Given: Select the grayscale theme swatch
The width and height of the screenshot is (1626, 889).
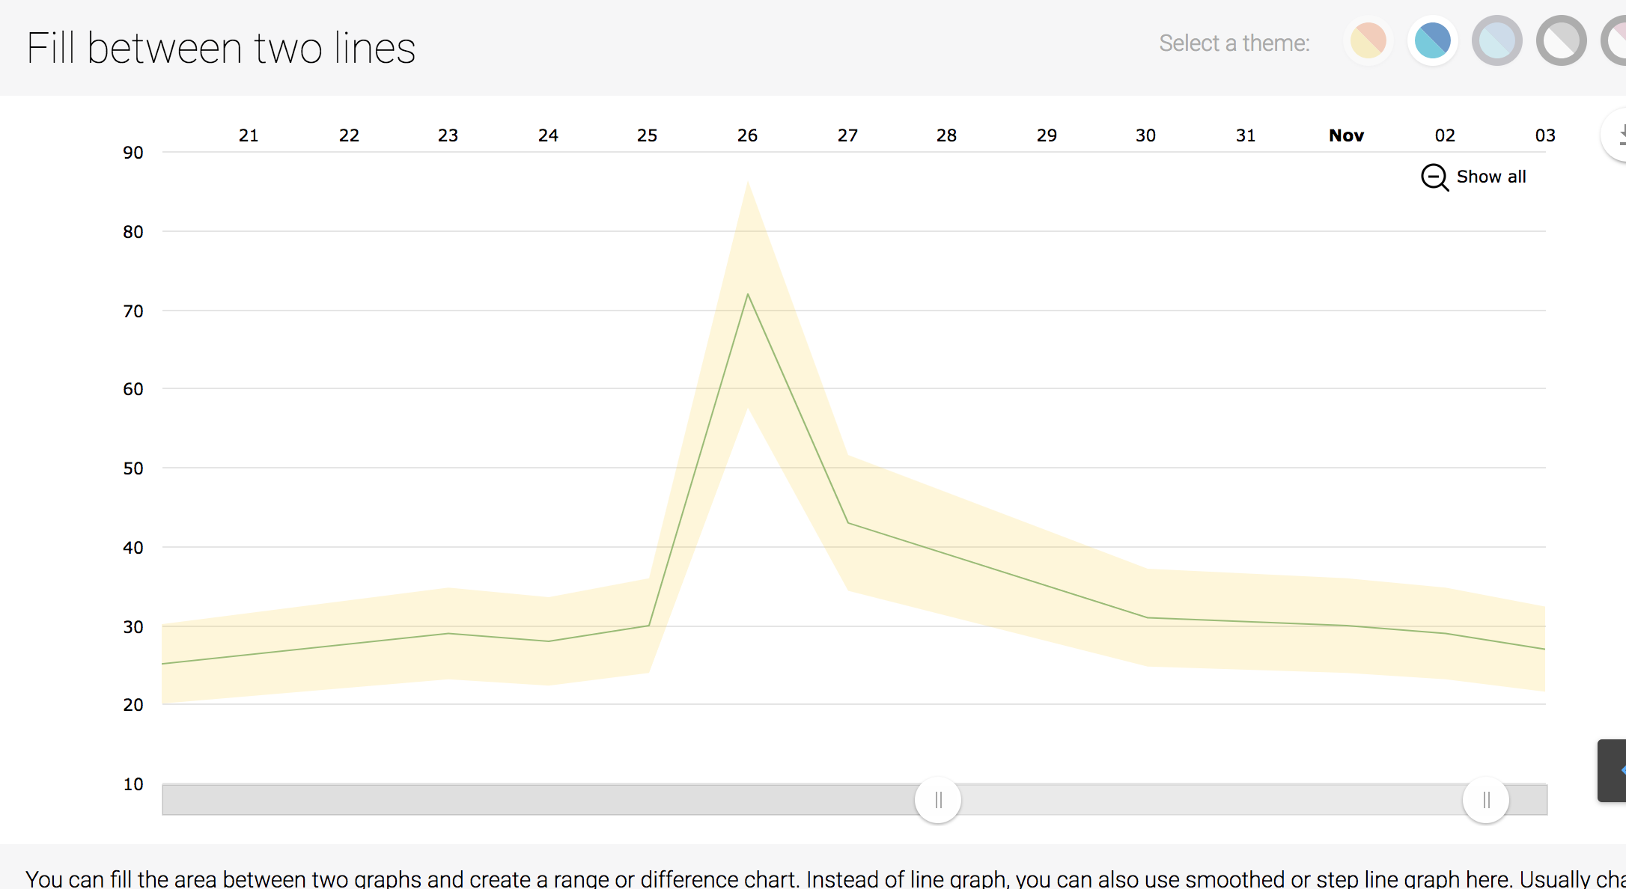Looking at the screenshot, I should [x=1561, y=41].
